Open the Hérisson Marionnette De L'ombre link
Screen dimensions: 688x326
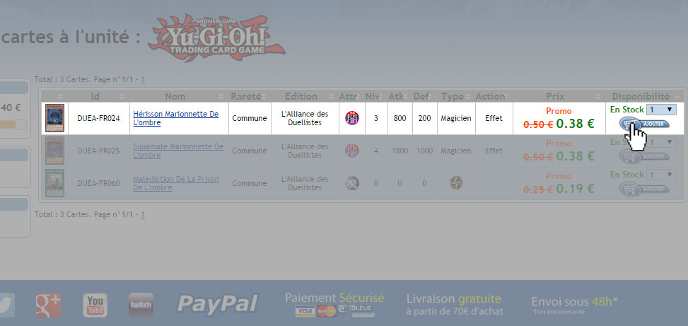[175, 119]
